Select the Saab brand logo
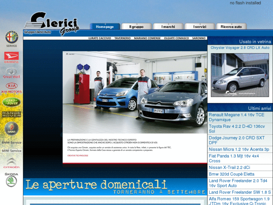273x205 pixels. [x=12, y=129]
